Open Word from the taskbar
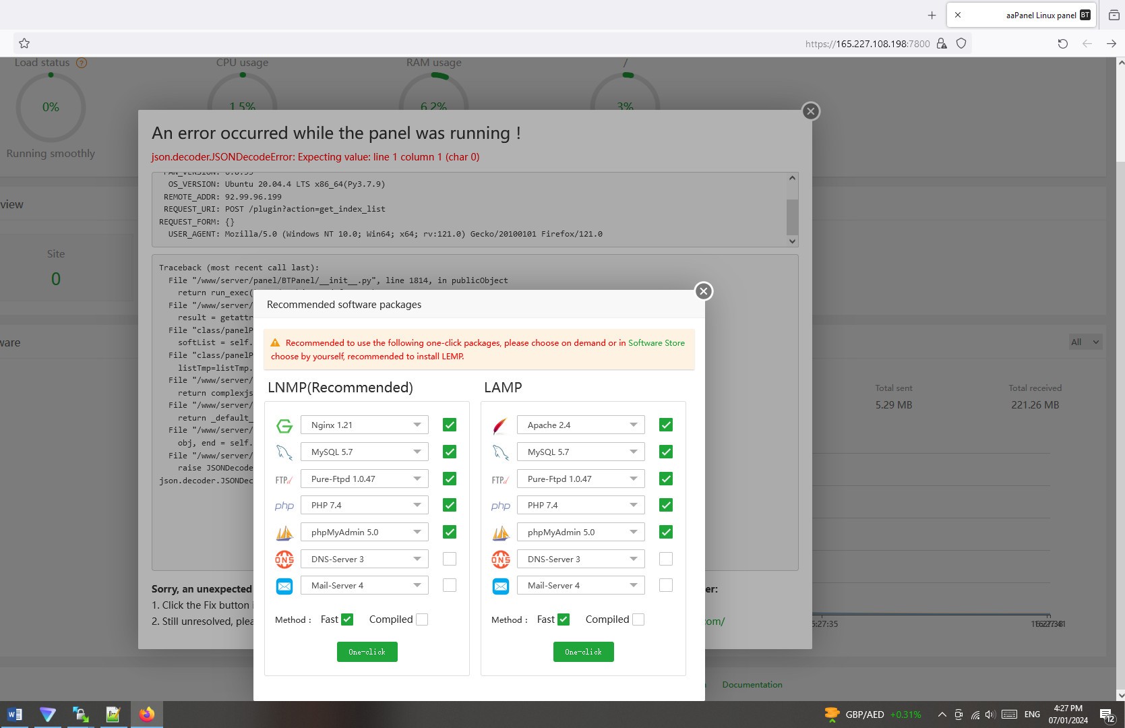1125x728 pixels. click(15, 715)
